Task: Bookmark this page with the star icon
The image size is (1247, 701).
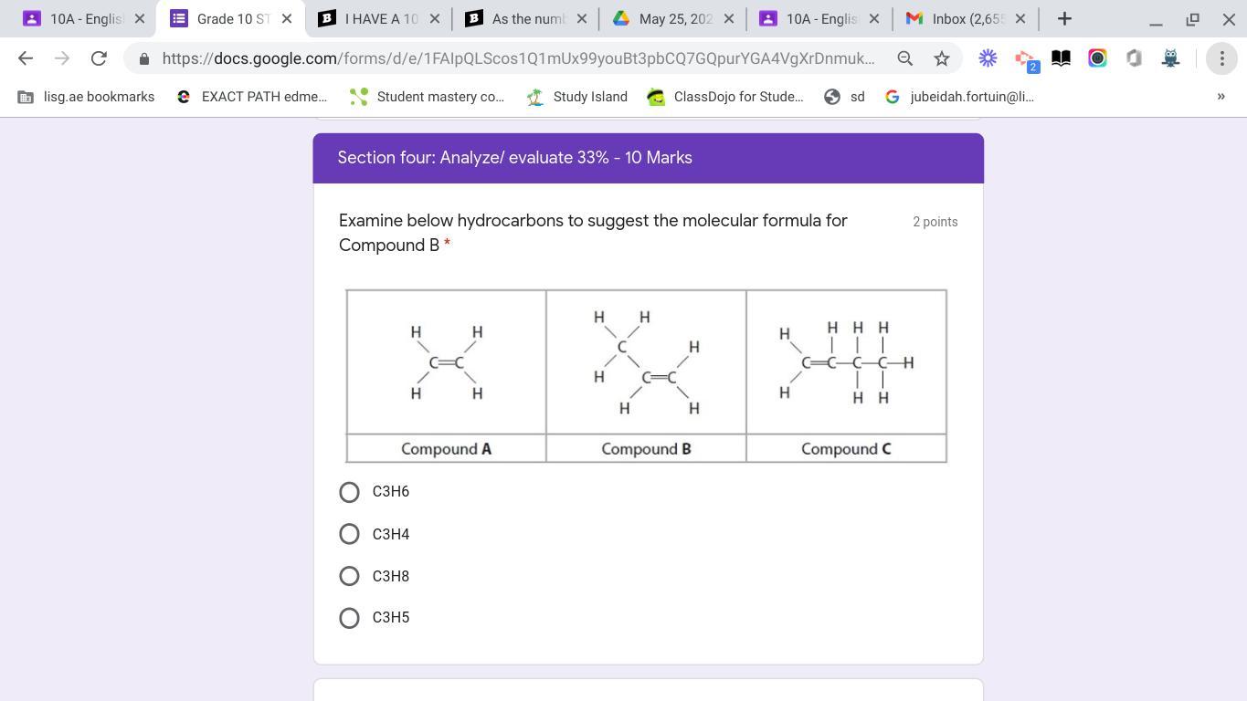Action: (942, 58)
